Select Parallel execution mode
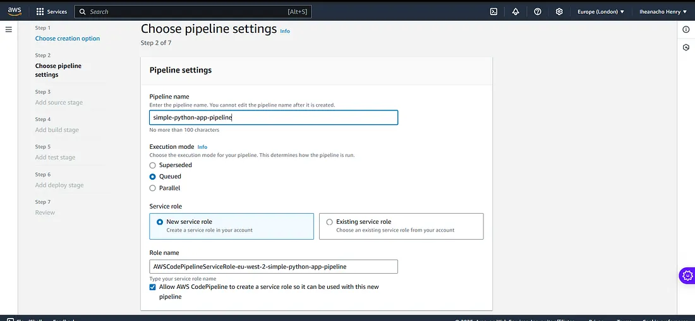The height and width of the screenshot is (321, 695). 152,188
